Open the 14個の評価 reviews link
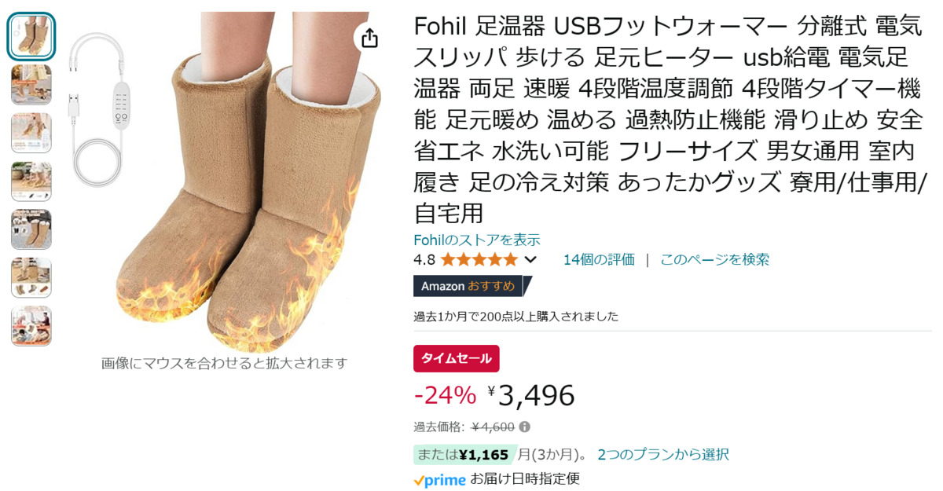 [599, 260]
